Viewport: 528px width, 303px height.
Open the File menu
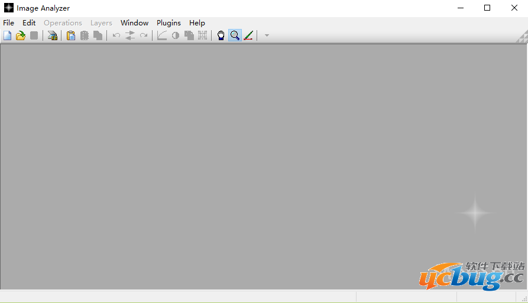pos(8,23)
